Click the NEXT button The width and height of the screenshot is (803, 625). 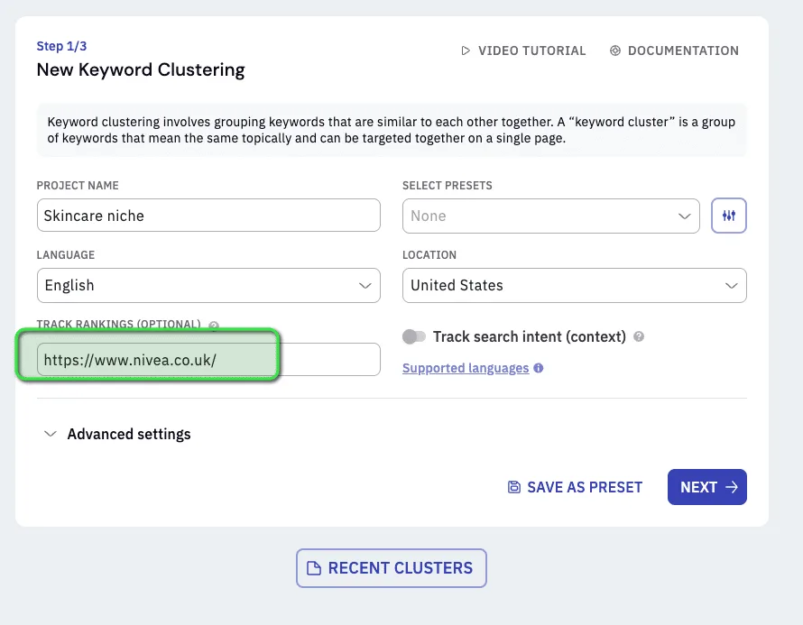pyautogui.click(x=707, y=487)
